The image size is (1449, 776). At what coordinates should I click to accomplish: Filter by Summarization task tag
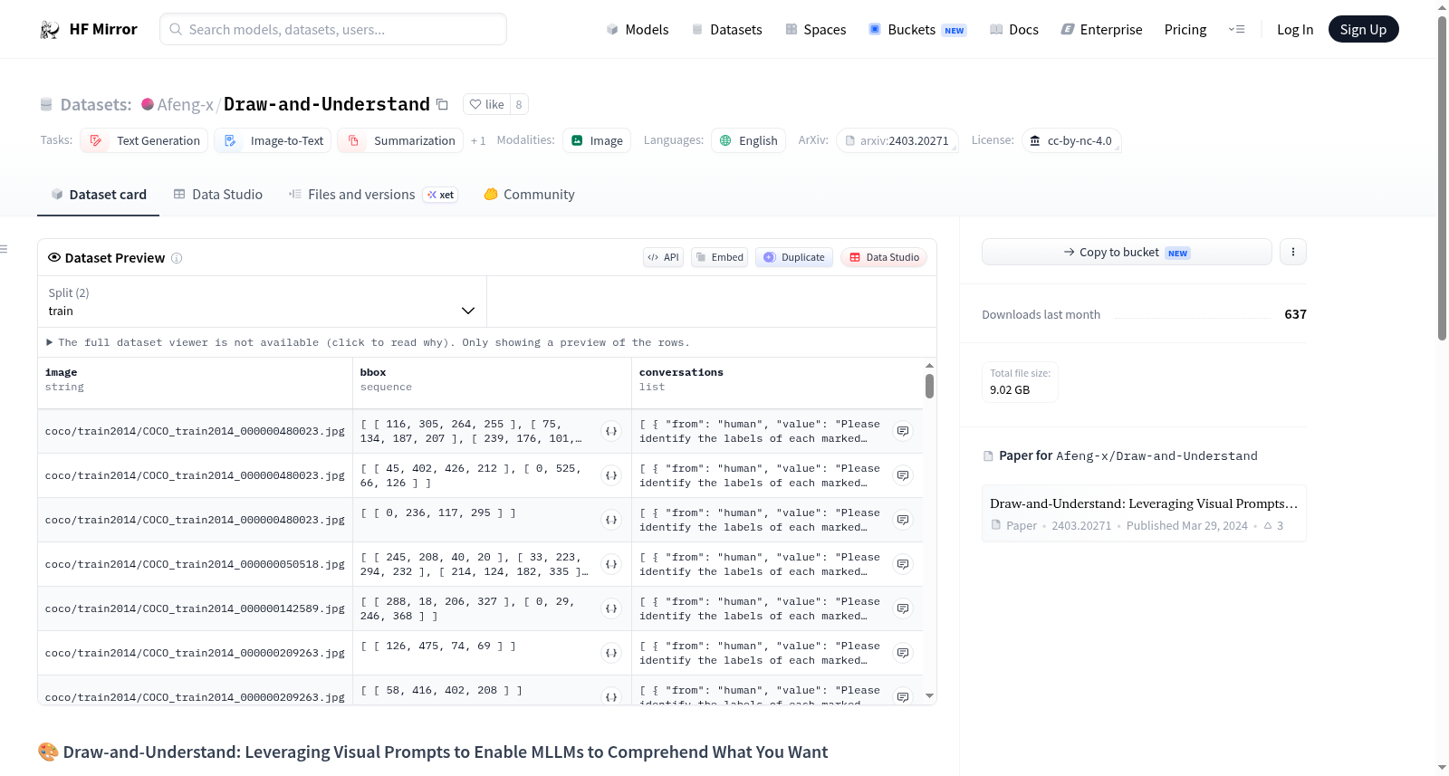pyautogui.click(x=400, y=140)
